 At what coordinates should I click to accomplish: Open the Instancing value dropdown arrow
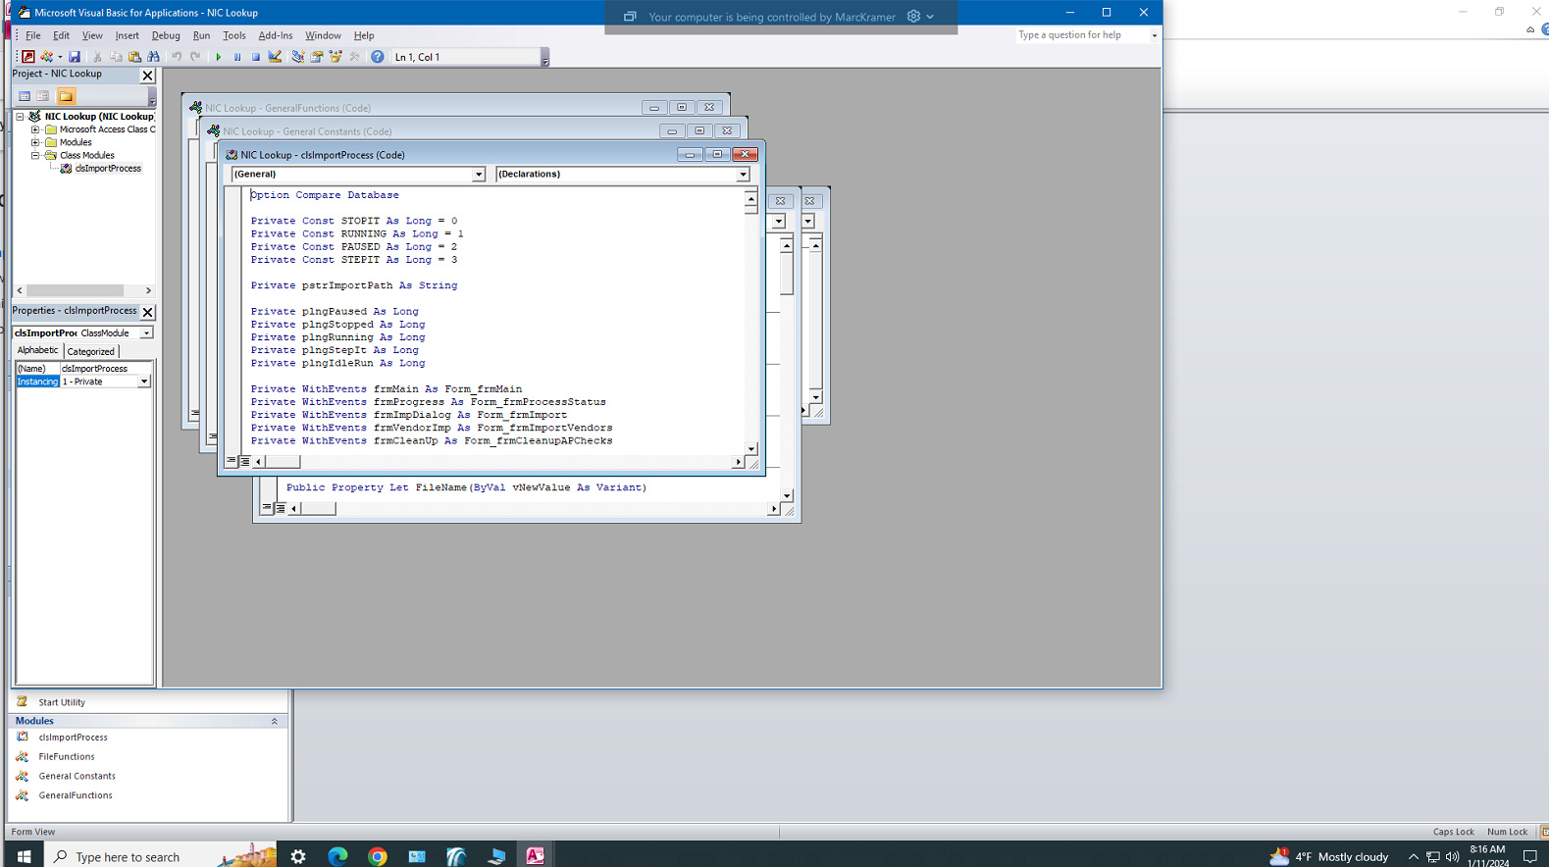(x=144, y=382)
